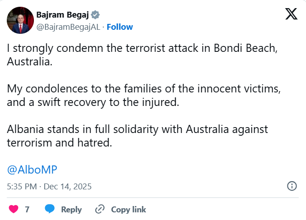Image resolution: width=306 pixels, height=220 pixels.
Task: Select the Copy link label
Action: (x=128, y=209)
